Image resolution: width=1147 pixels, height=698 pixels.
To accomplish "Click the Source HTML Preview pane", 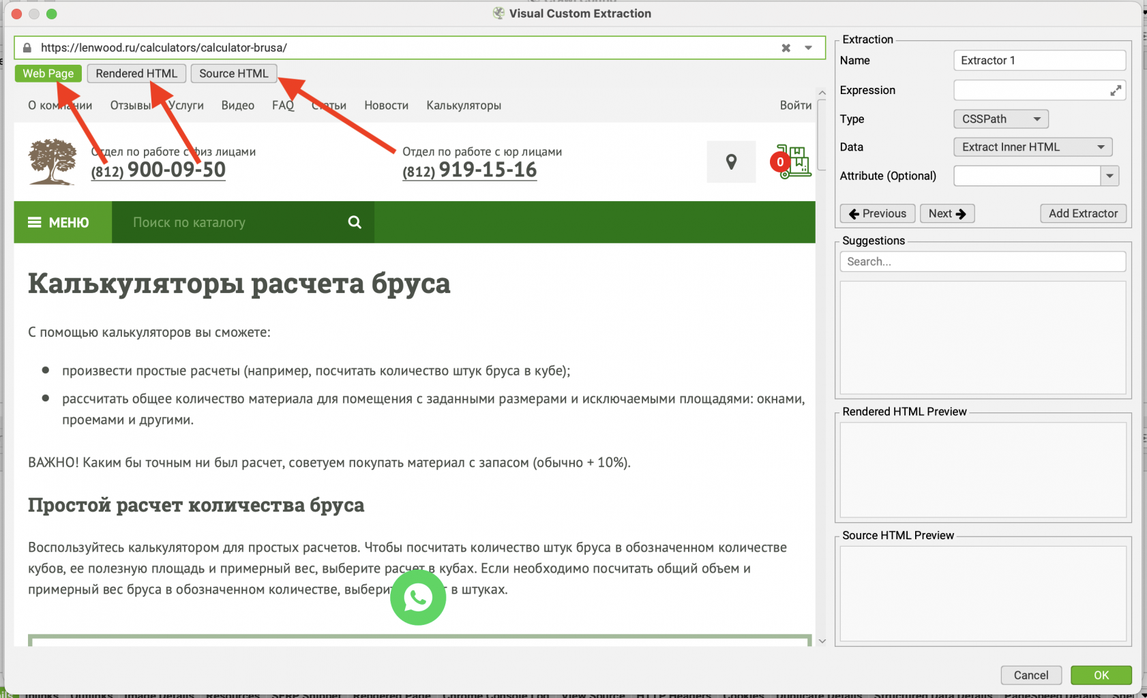I will click(983, 594).
